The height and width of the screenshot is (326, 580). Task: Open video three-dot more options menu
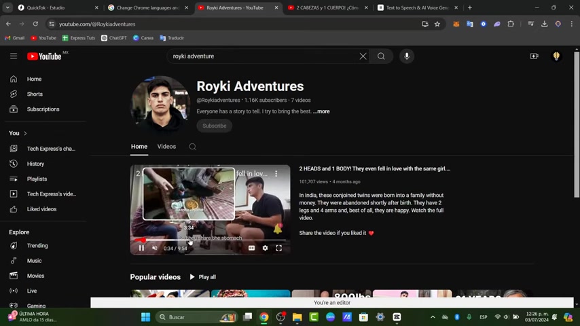pos(276,174)
